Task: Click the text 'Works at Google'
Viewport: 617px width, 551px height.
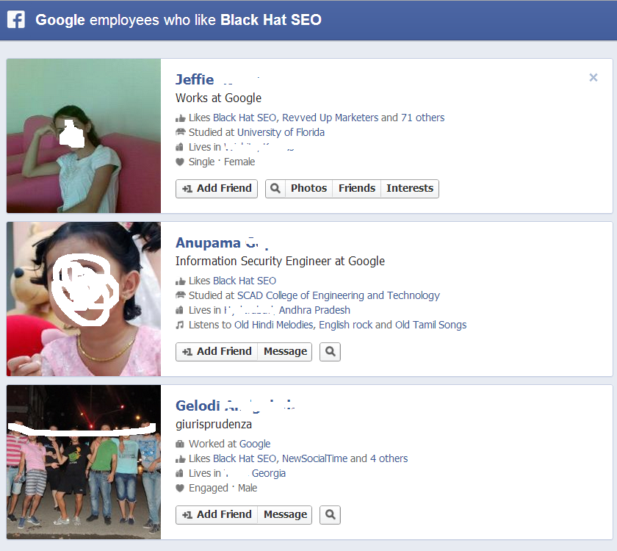Action: coord(218,98)
